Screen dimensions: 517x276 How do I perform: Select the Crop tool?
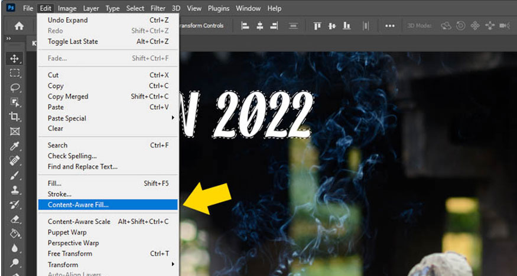pyautogui.click(x=15, y=117)
